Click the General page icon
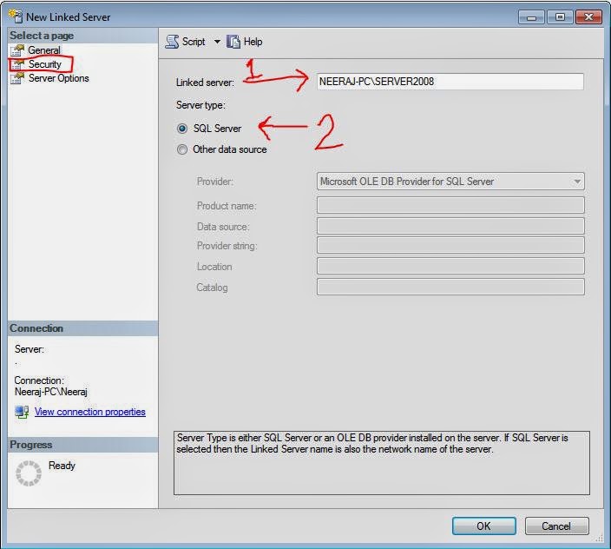This screenshot has width=611, height=549. (17, 50)
